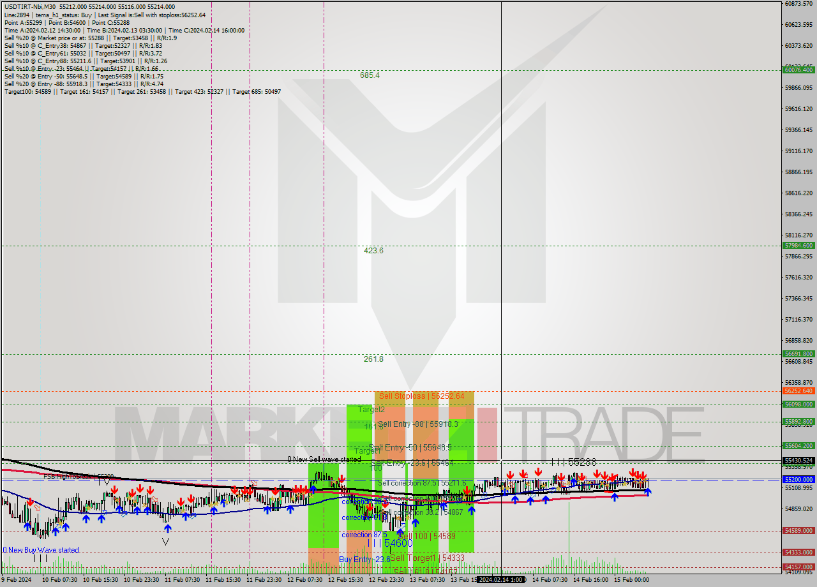Click the 'correction 87.5' blue label
Screen dimensions: 817x587
[365, 535]
